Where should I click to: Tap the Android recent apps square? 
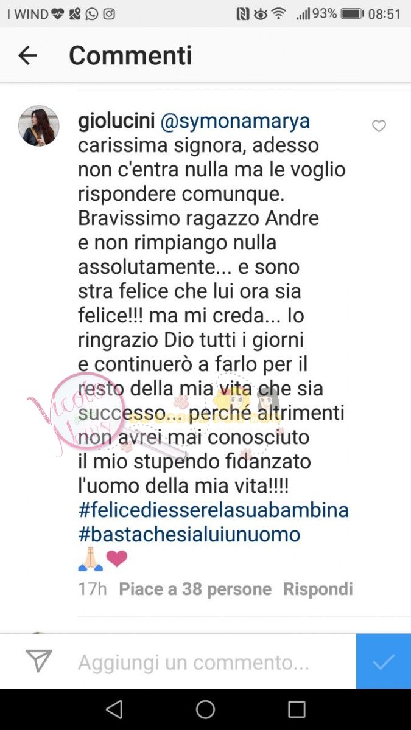297,709
